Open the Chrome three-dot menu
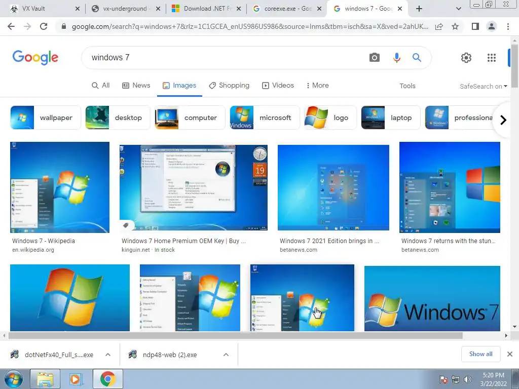Image resolution: width=519 pixels, height=389 pixels. pos(508,26)
